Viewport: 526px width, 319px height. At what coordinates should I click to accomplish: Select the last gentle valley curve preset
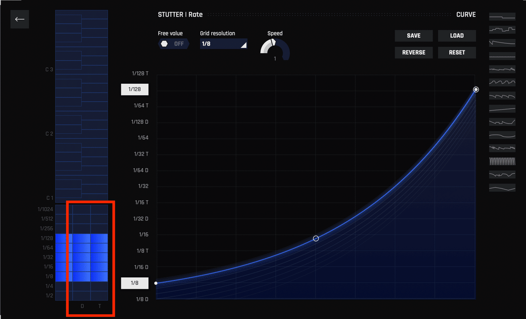502,188
